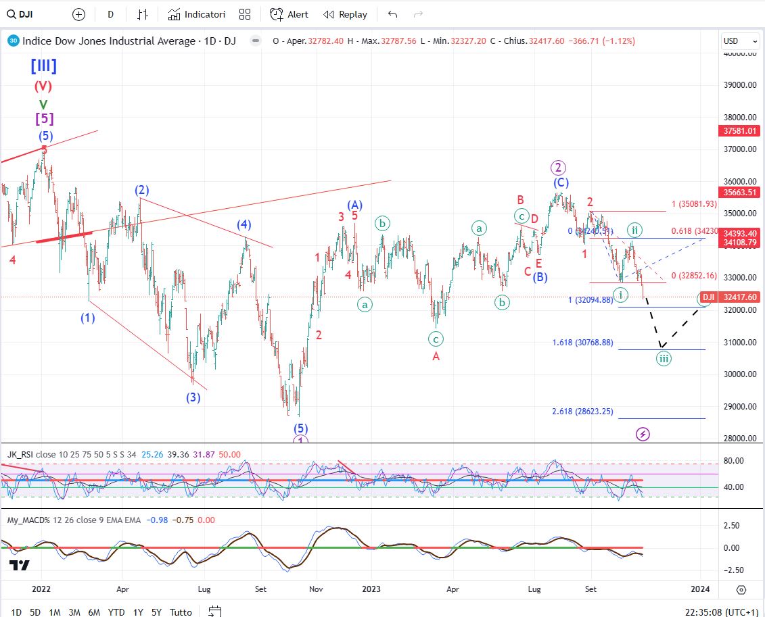Start bar Replay mode
Viewport: 765px width, 617px height.
coord(345,15)
